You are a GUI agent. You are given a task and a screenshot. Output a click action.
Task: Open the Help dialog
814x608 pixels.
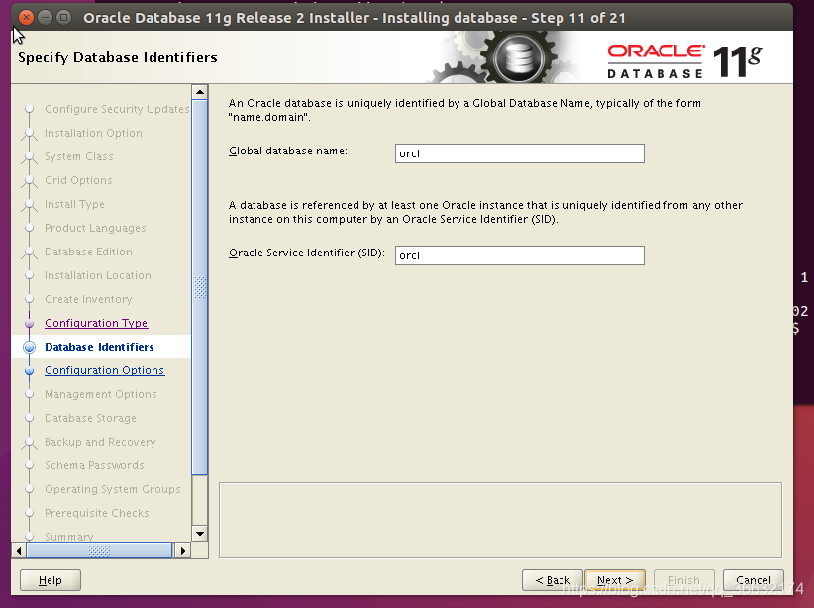(x=51, y=580)
